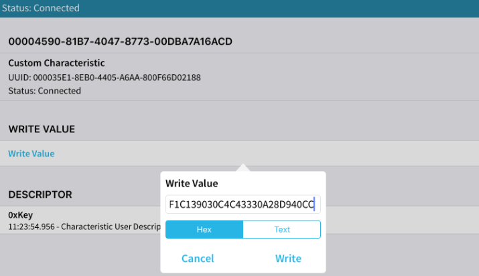The width and height of the screenshot is (479, 276).
Task: Click the Write Value dialog title
Action: tap(192, 183)
